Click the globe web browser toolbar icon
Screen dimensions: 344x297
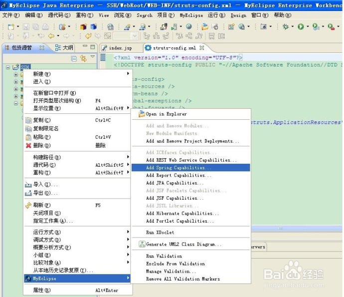click(x=189, y=26)
